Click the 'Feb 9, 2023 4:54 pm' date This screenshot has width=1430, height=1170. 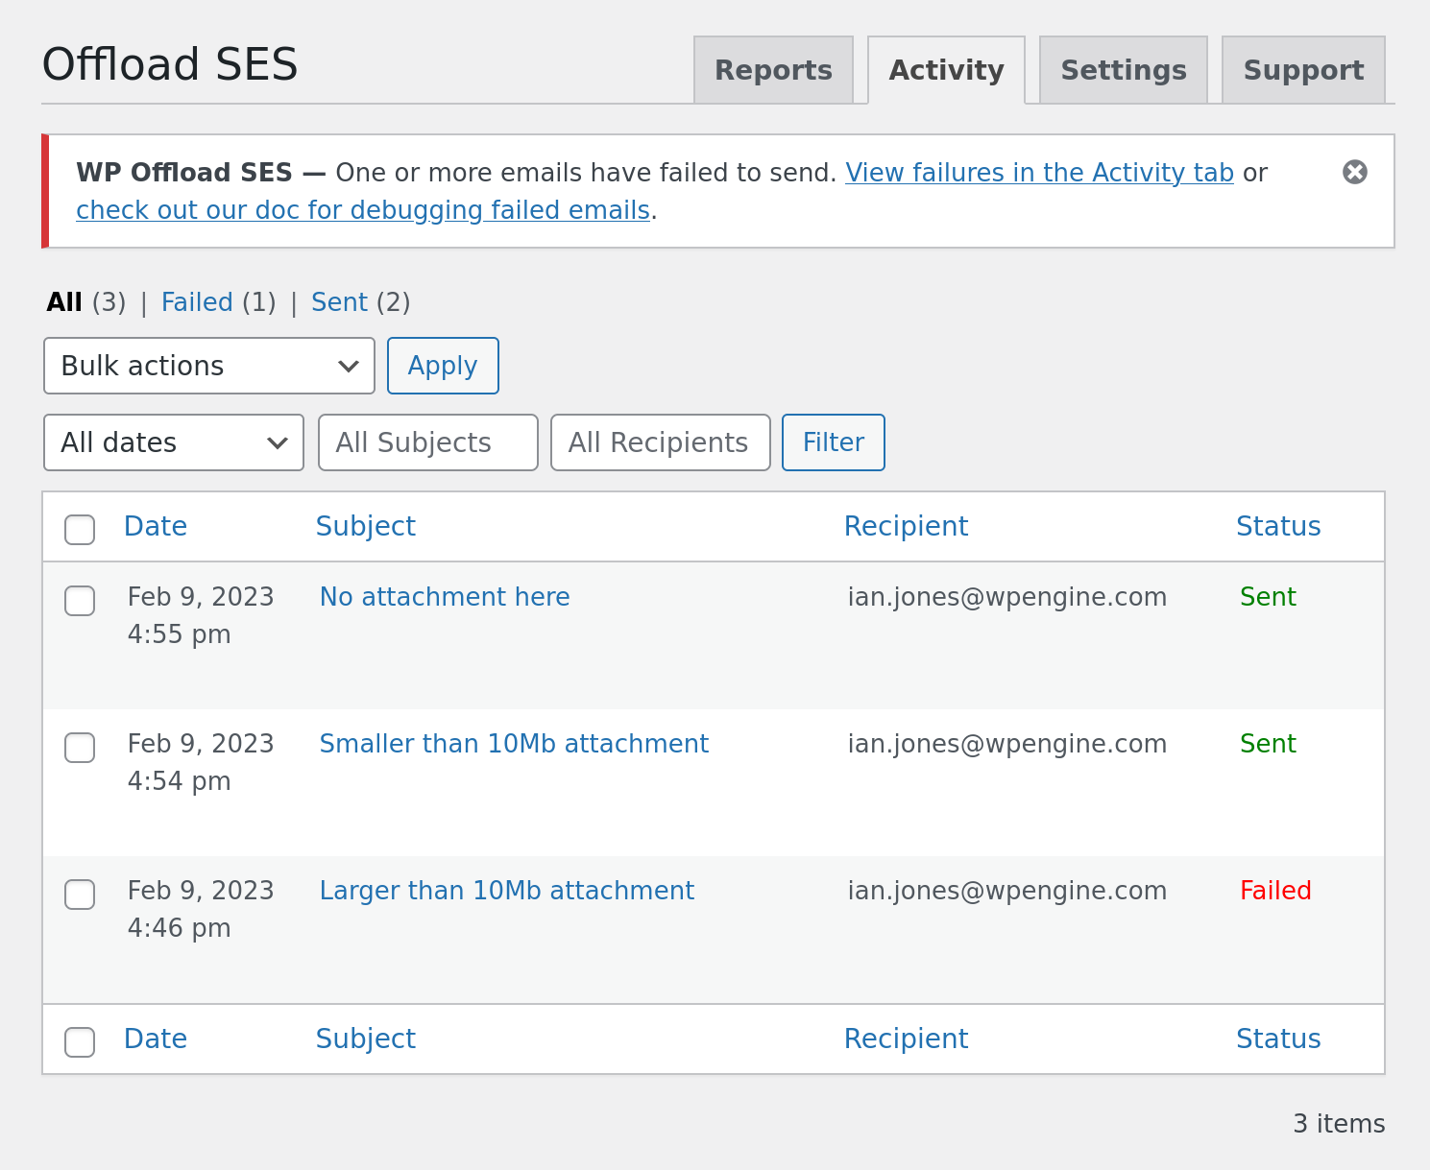click(x=201, y=762)
